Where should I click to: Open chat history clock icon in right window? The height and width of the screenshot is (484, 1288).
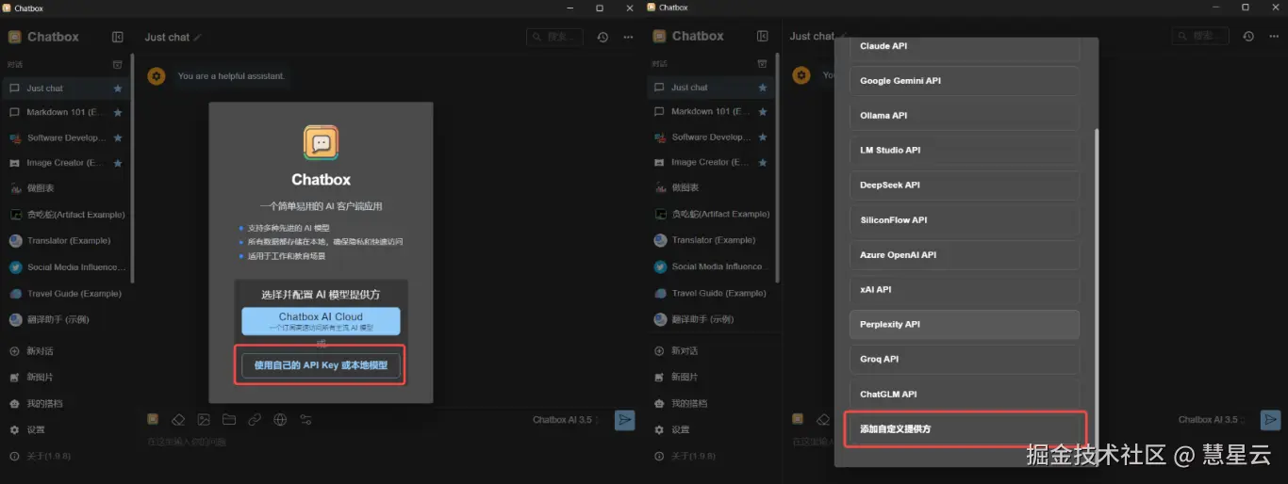click(1247, 36)
